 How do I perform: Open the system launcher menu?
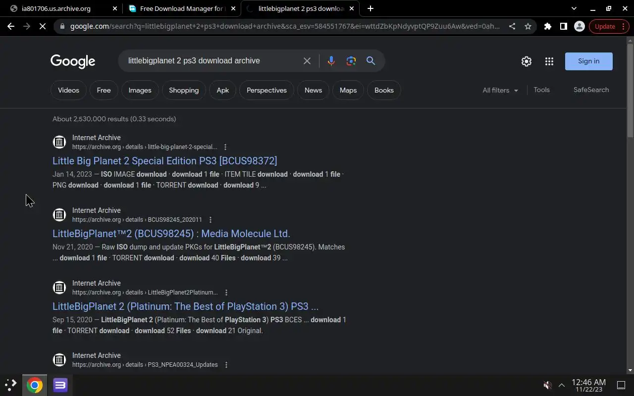click(11, 385)
